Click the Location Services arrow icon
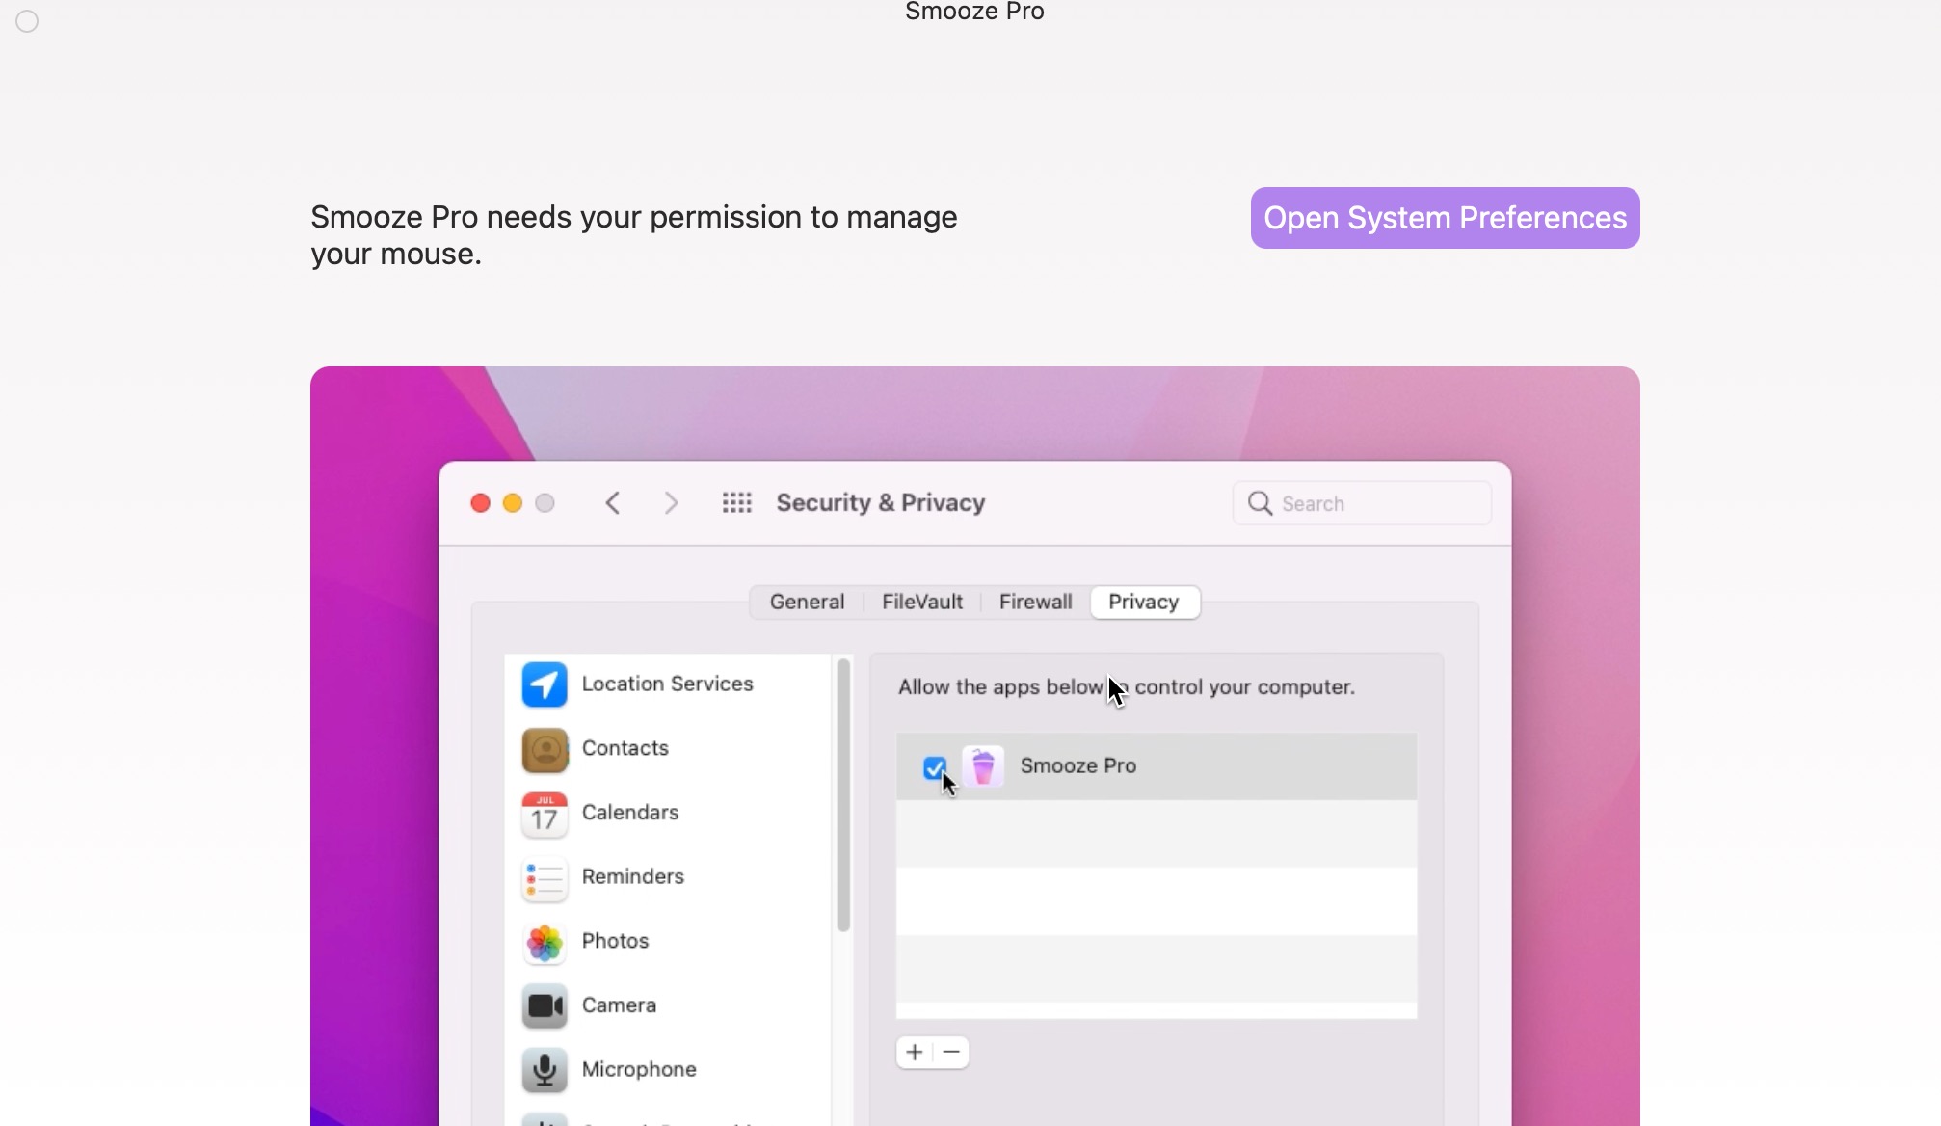 (x=545, y=684)
